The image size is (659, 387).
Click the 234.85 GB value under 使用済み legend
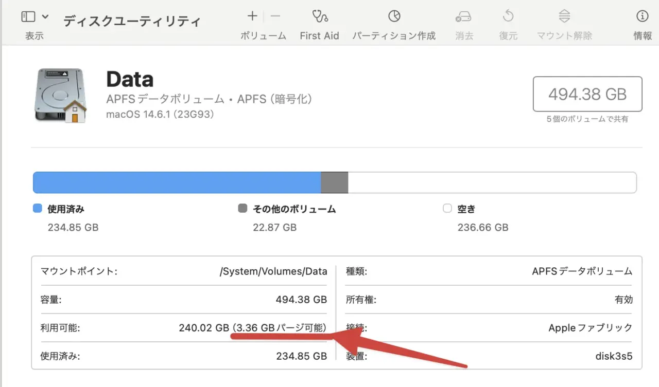pyautogui.click(x=73, y=227)
